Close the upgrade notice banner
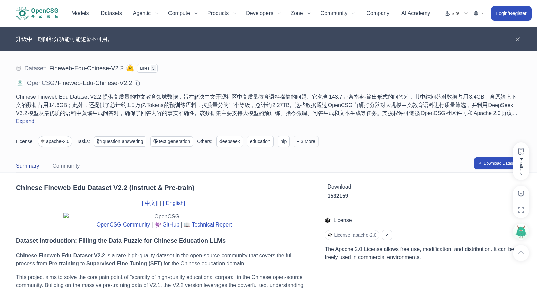The height and width of the screenshot is (288, 537). pos(518,39)
